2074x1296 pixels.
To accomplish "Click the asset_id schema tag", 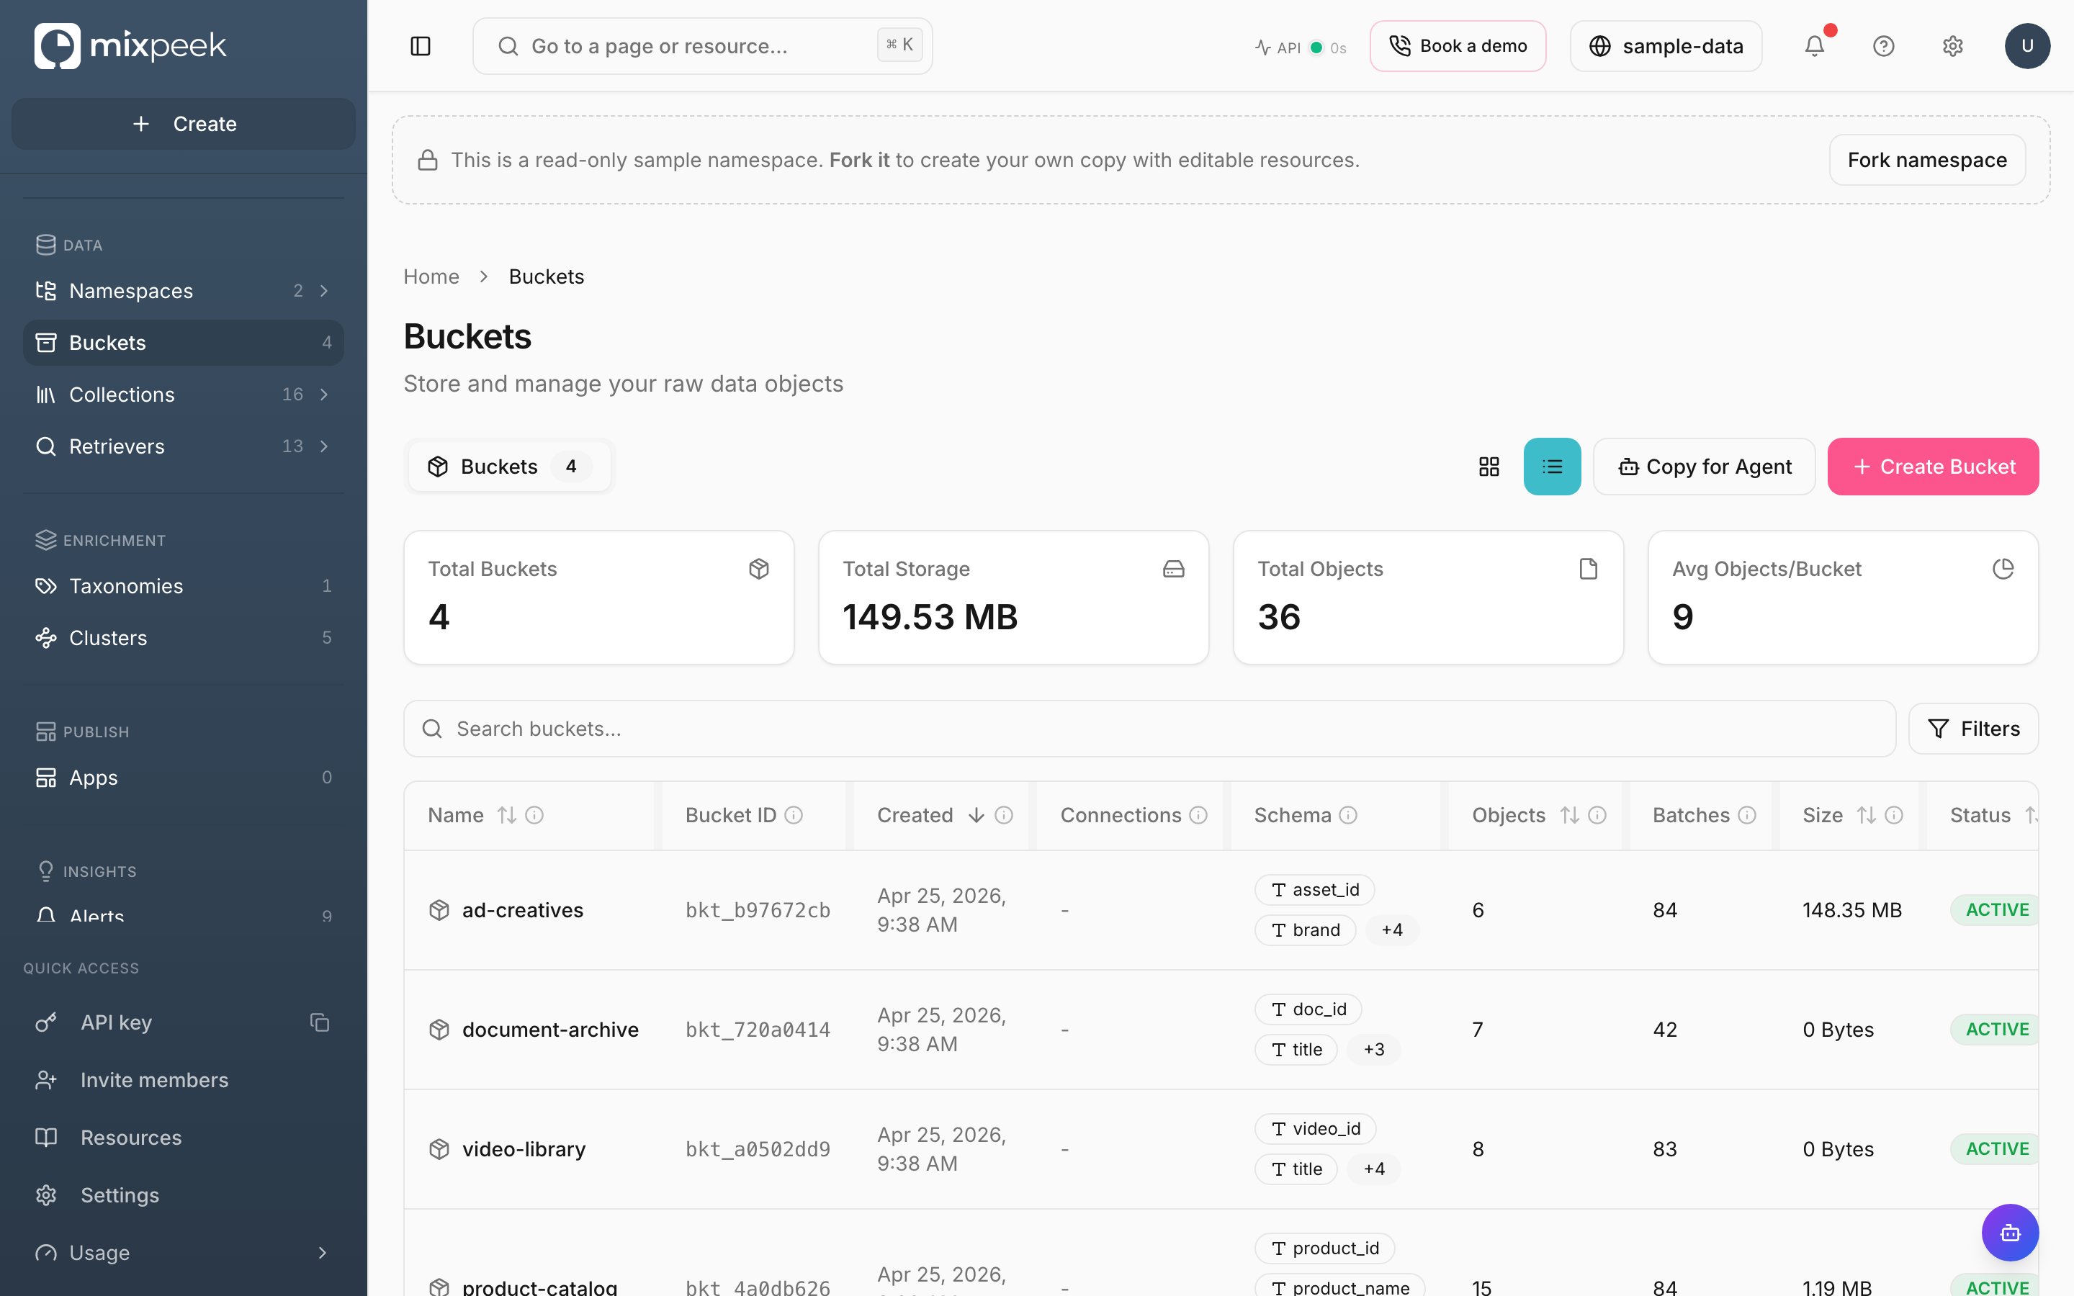I will click(1314, 890).
